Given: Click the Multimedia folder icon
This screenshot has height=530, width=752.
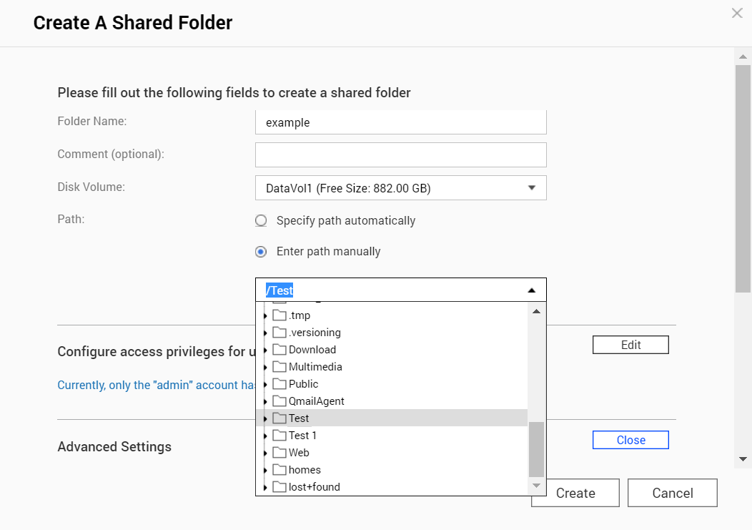Looking at the screenshot, I should [x=279, y=367].
